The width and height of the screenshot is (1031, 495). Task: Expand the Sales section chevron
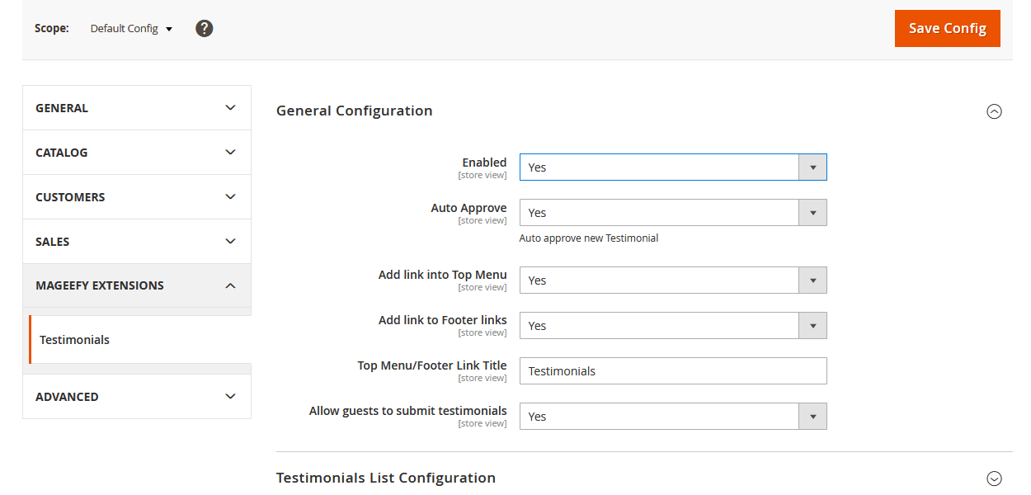[230, 242]
